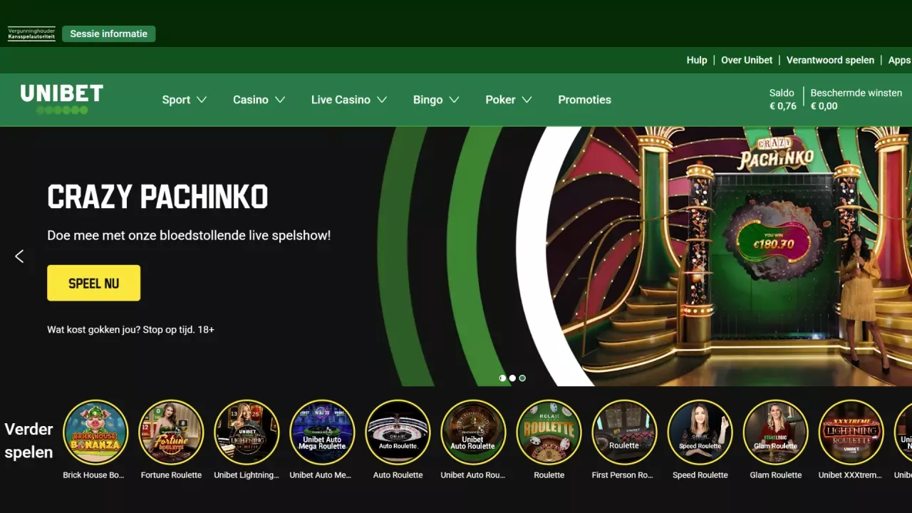Expand the Live Casino menu

348,100
